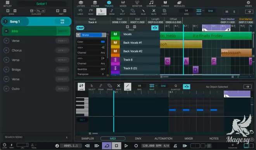Switch to the bottom Mixer tab
The height and width of the screenshot is (150, 256).
pyautogui.click(x=189, y=138)
